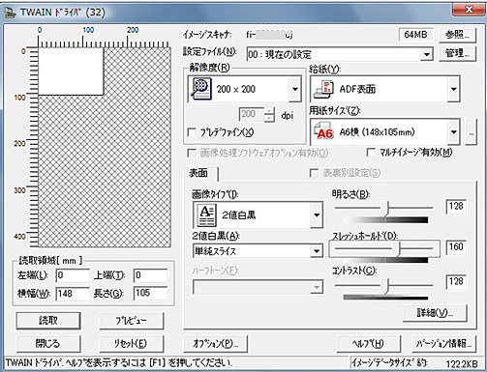Click the 閉じる button
The height and width of the screenshot is (372, 487).
(48, 344)
